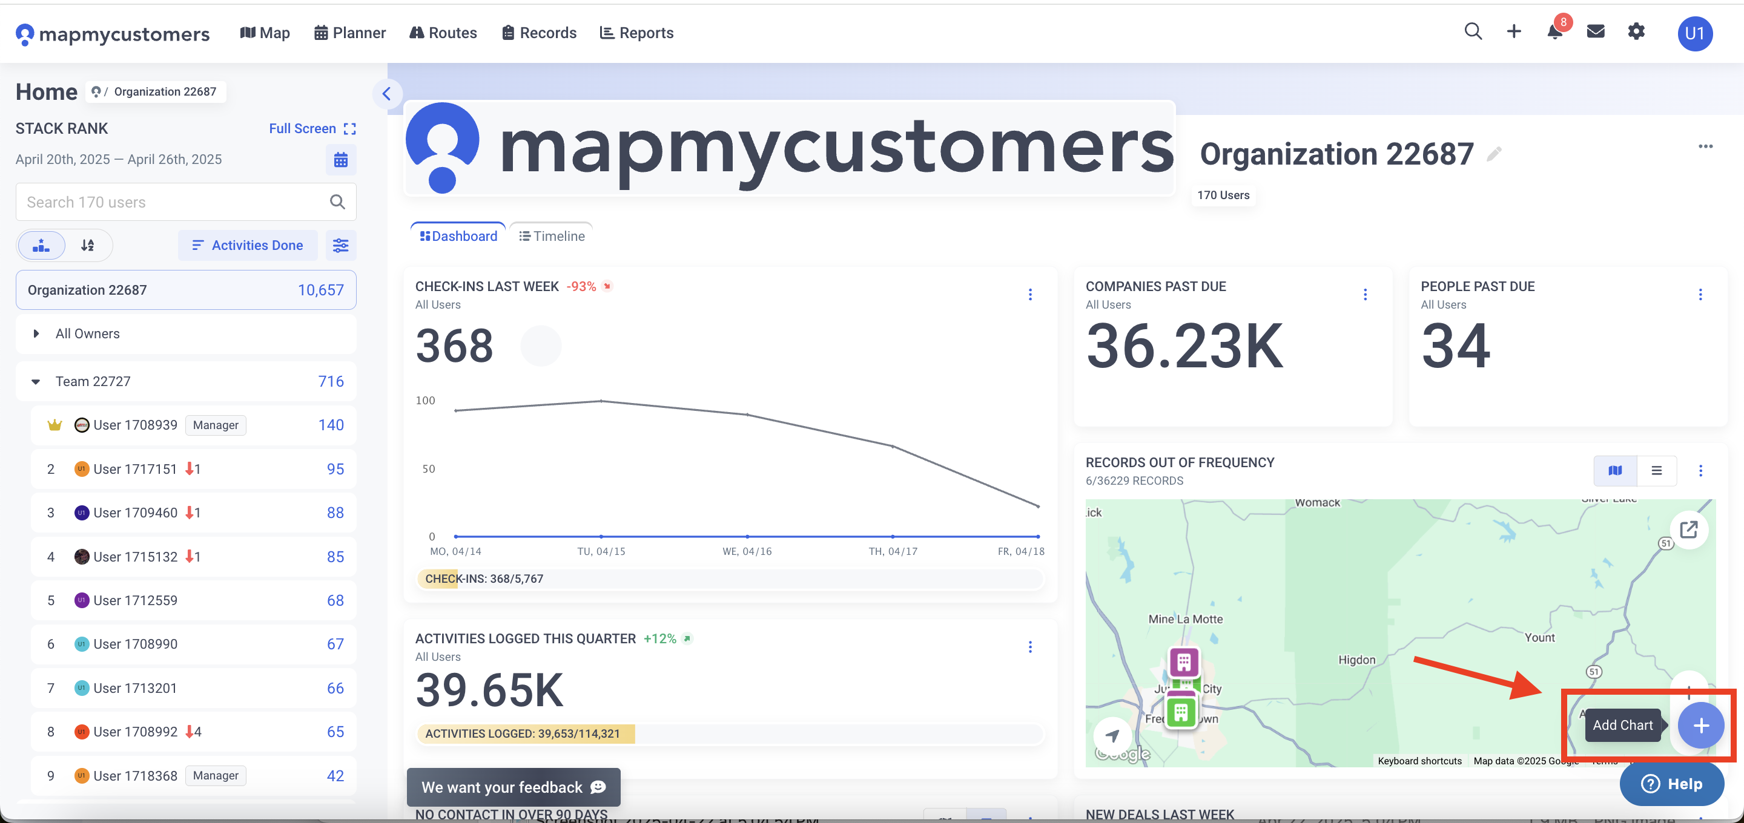The width and height of the screenshot is (1744, 823).
Task: Select User 1718368 Manager row
Action: [x=193, y=776]
